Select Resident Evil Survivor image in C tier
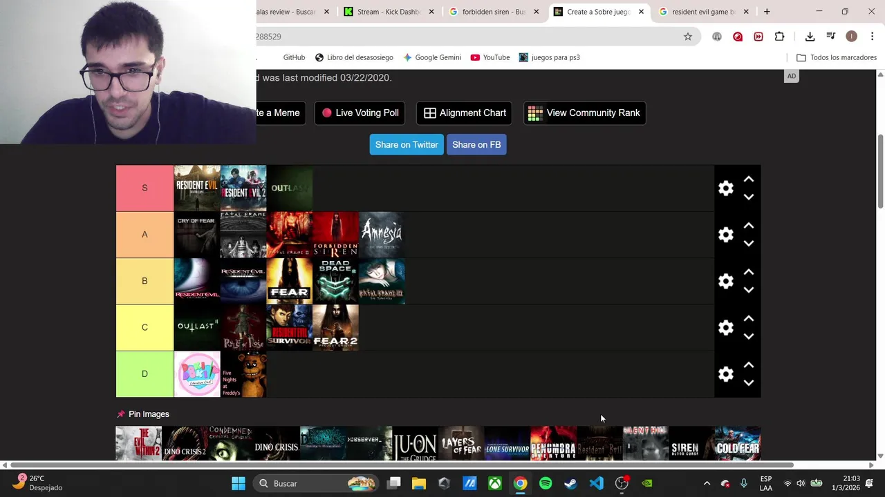The image size is (885, 497). [290, 327]
